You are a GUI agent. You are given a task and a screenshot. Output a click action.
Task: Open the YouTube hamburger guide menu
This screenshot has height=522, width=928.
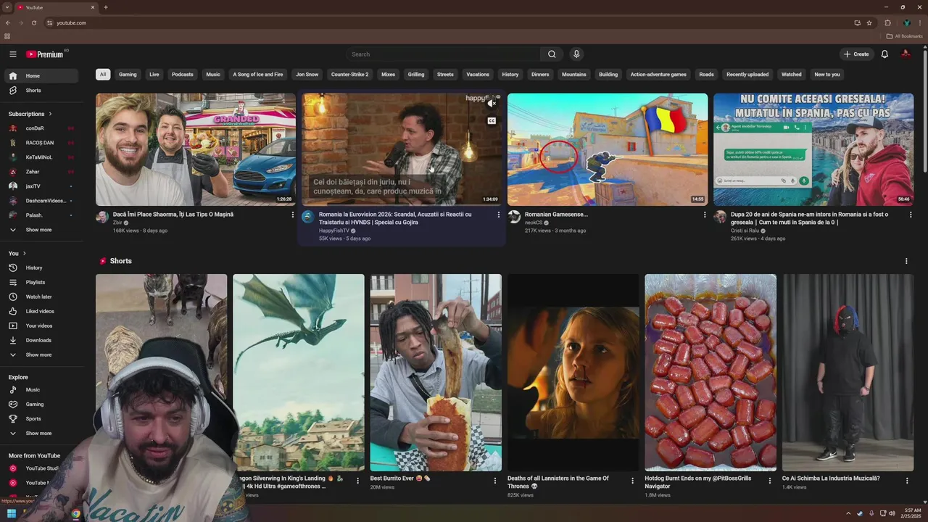[x=12, y=54]
